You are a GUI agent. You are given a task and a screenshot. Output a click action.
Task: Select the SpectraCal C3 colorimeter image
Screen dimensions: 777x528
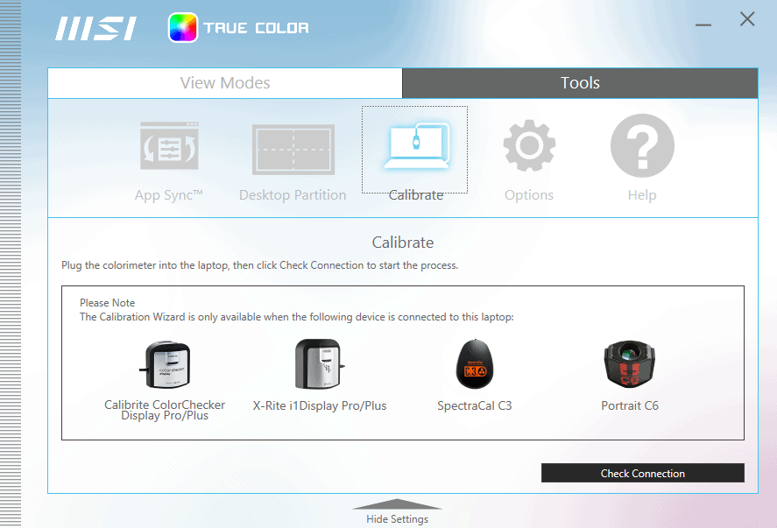[x=475, y=364]
